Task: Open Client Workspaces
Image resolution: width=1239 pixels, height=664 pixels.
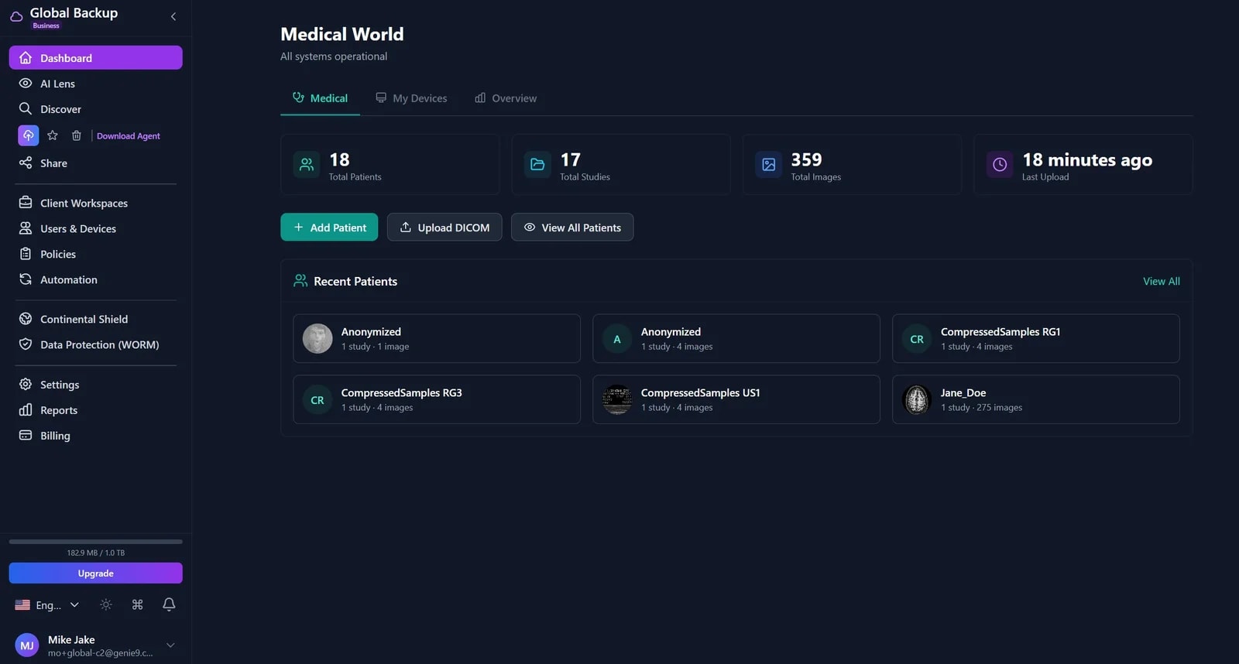Action: click(x=96, y=204)
